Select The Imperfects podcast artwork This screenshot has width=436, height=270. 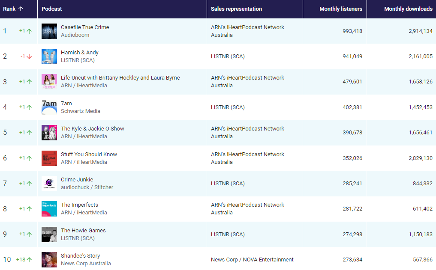click(49, 209)
